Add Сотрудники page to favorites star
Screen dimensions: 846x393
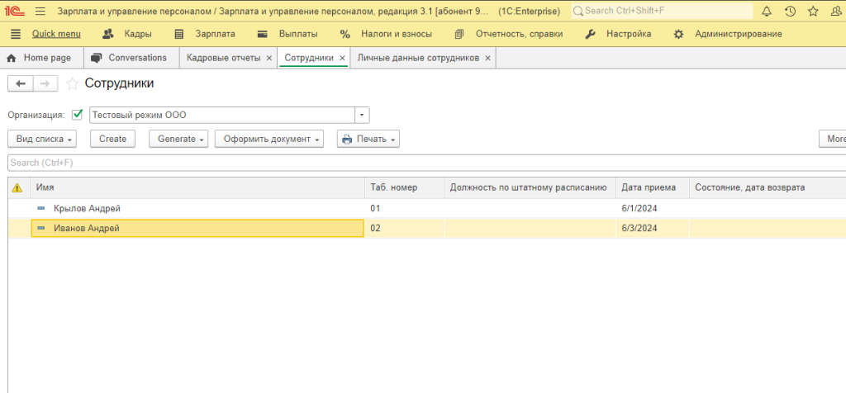[x=73, y=83]
